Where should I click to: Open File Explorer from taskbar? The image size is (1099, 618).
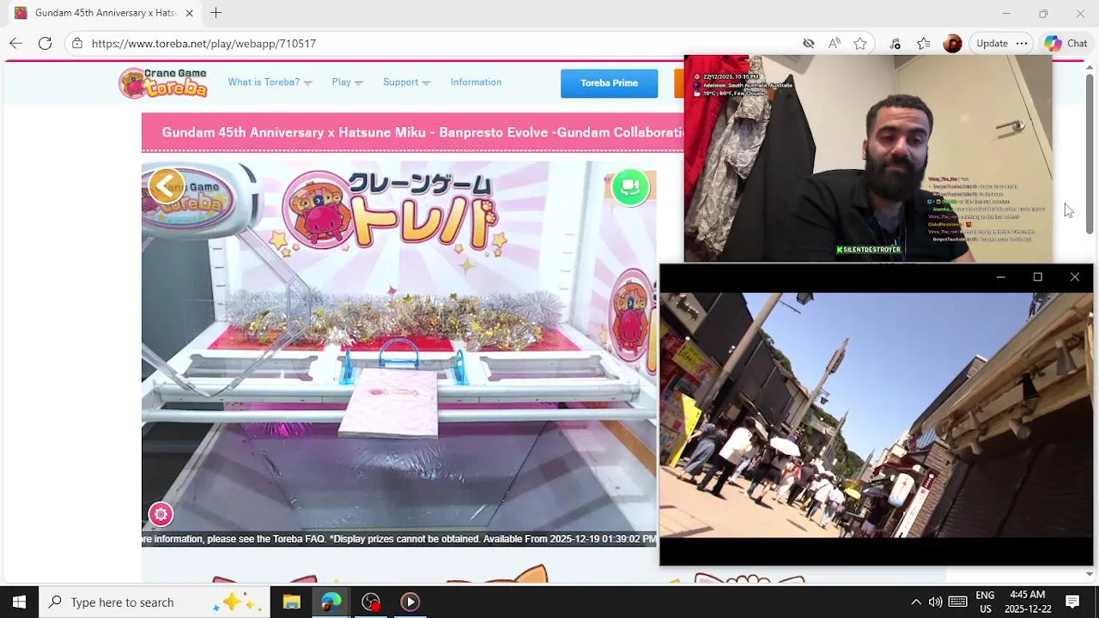(292, 602)
